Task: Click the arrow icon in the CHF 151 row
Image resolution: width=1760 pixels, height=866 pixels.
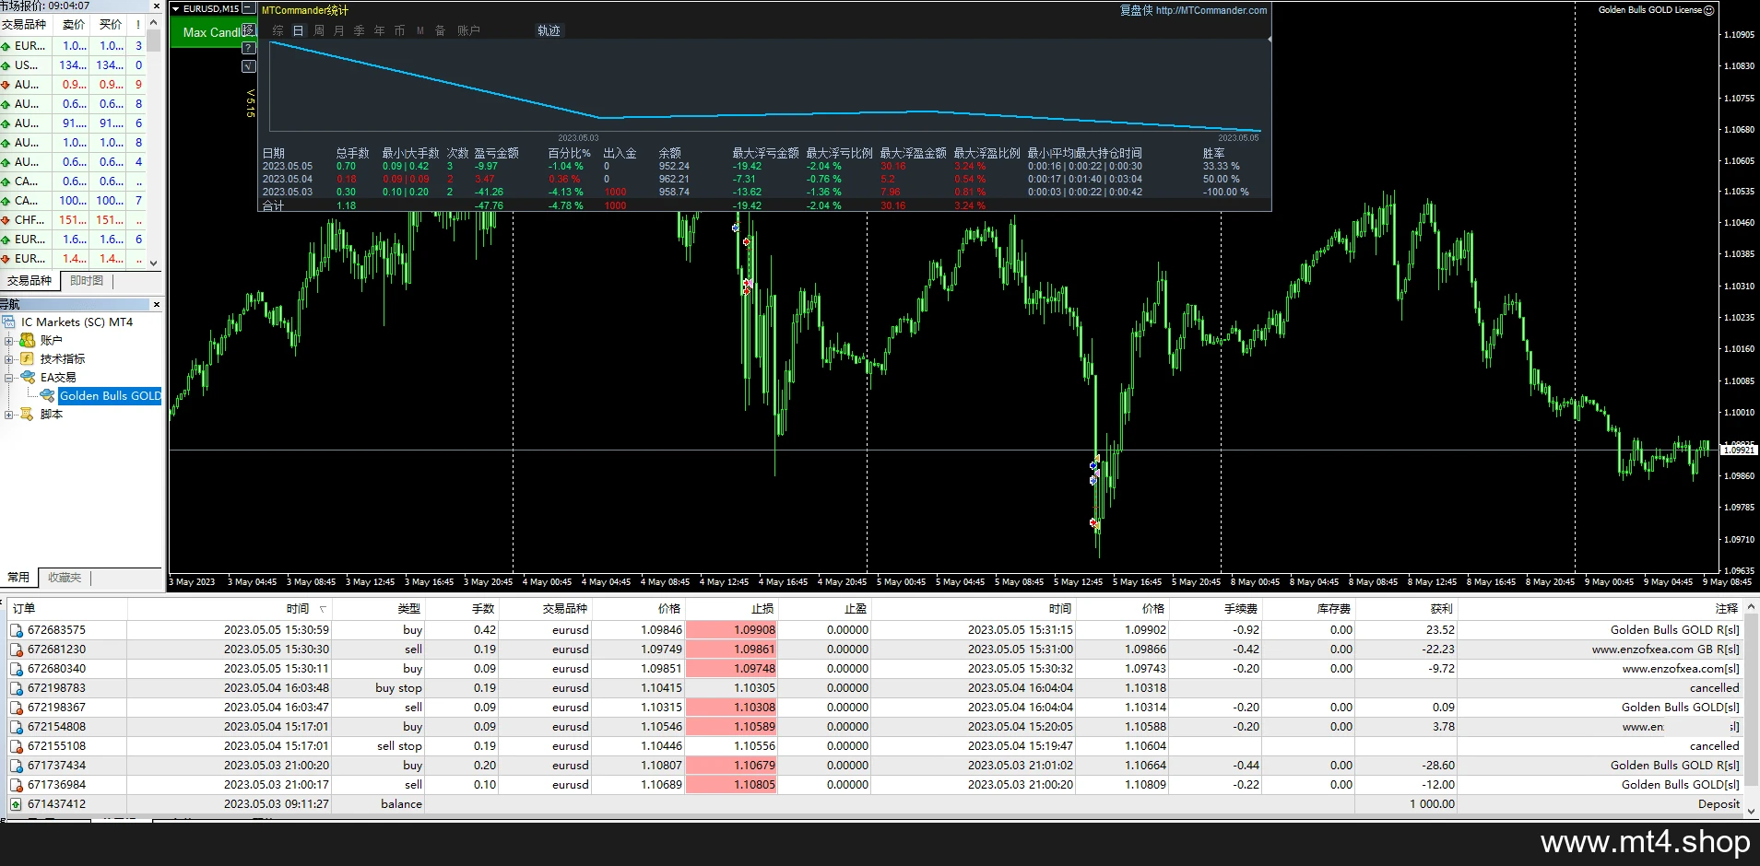Action: [x=6, y=220]
